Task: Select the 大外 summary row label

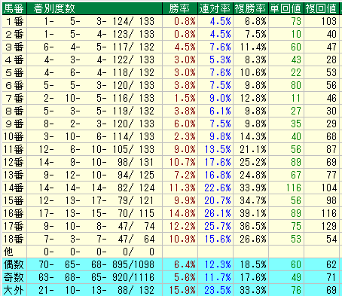Action: click(14, 291)
